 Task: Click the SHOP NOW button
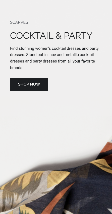[29, 84]
